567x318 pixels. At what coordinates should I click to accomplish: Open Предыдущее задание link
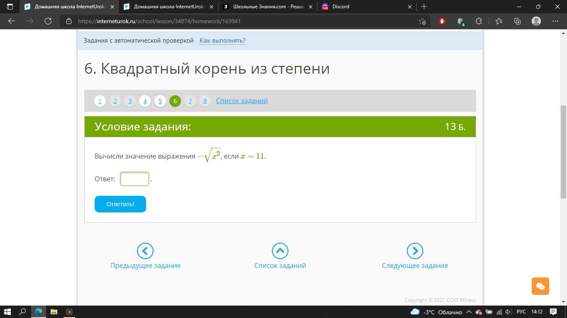pyautogui.click(x=145, y=265)
